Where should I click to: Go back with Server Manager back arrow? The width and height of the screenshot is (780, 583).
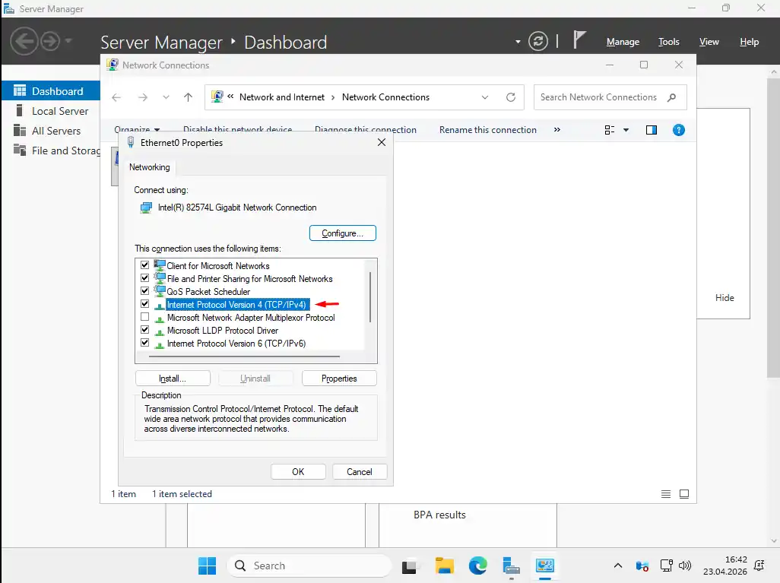24,41
